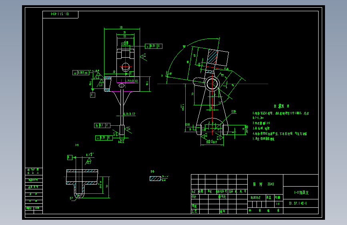Click the top width dimension of front view
The height and width of the screenshot is (225, 347).
pos(121,28)
